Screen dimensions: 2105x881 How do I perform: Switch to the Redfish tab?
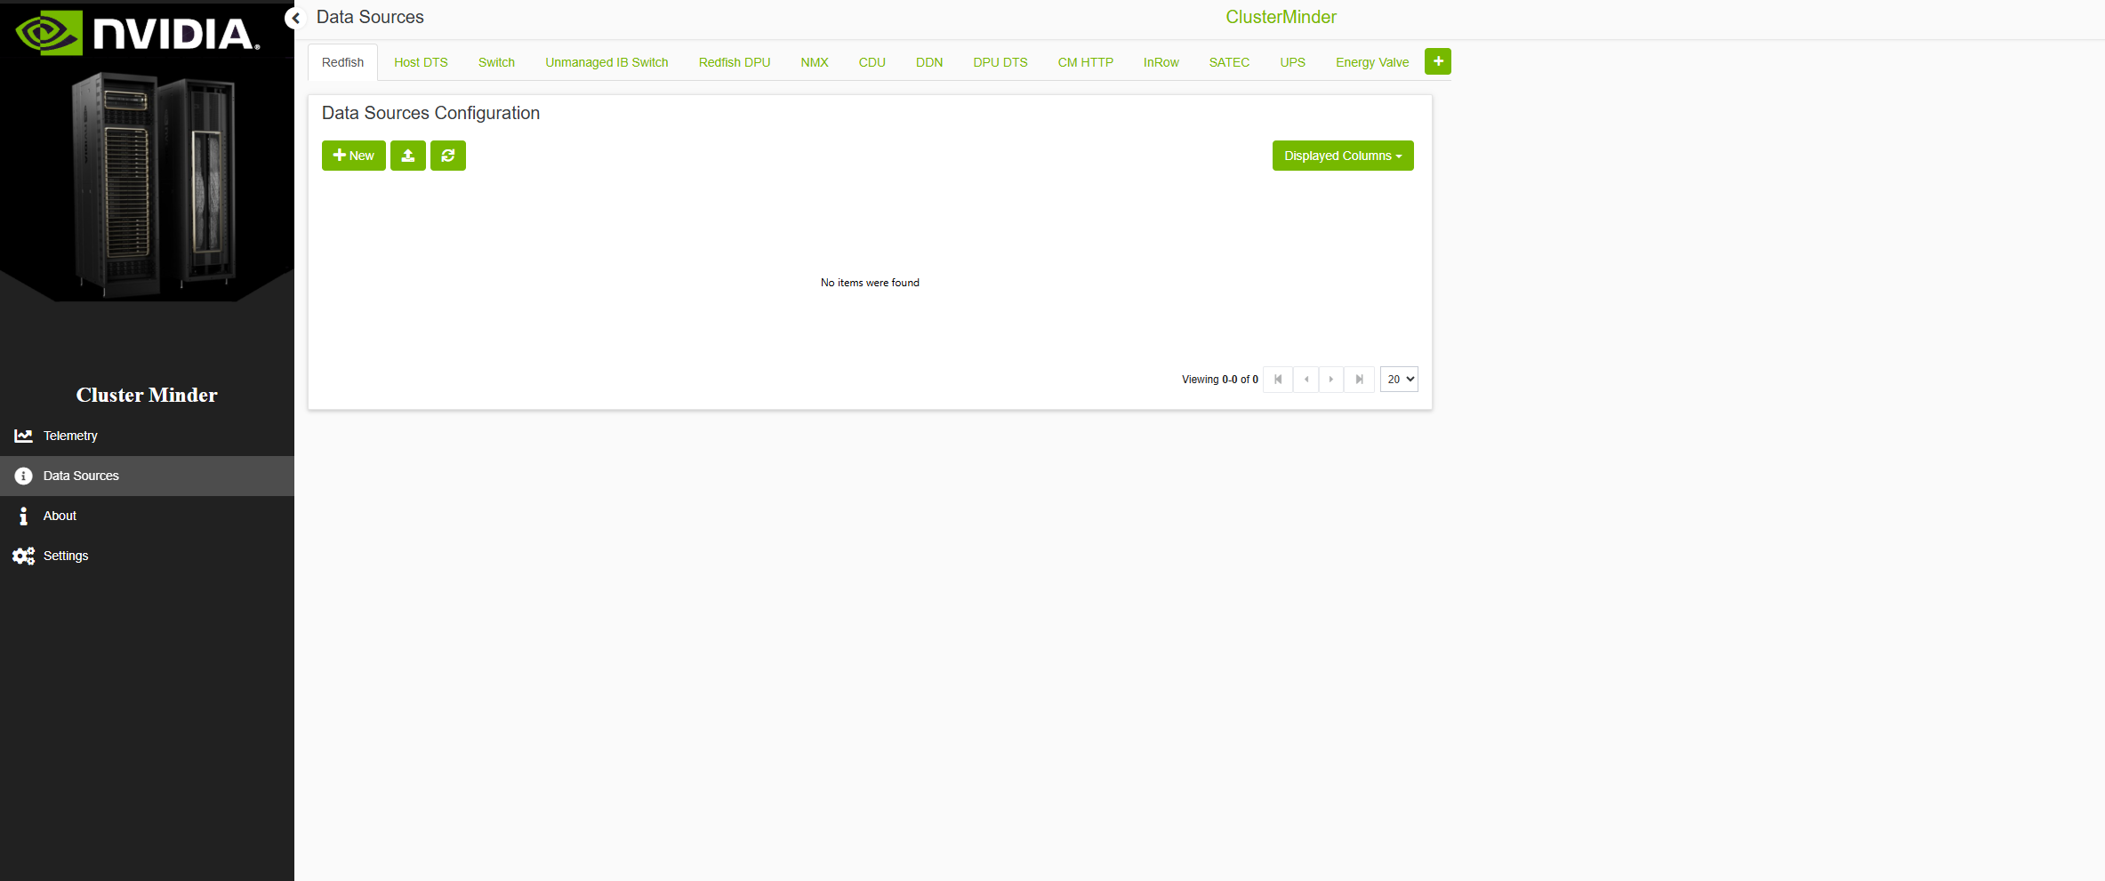click(x=343, y=62)
